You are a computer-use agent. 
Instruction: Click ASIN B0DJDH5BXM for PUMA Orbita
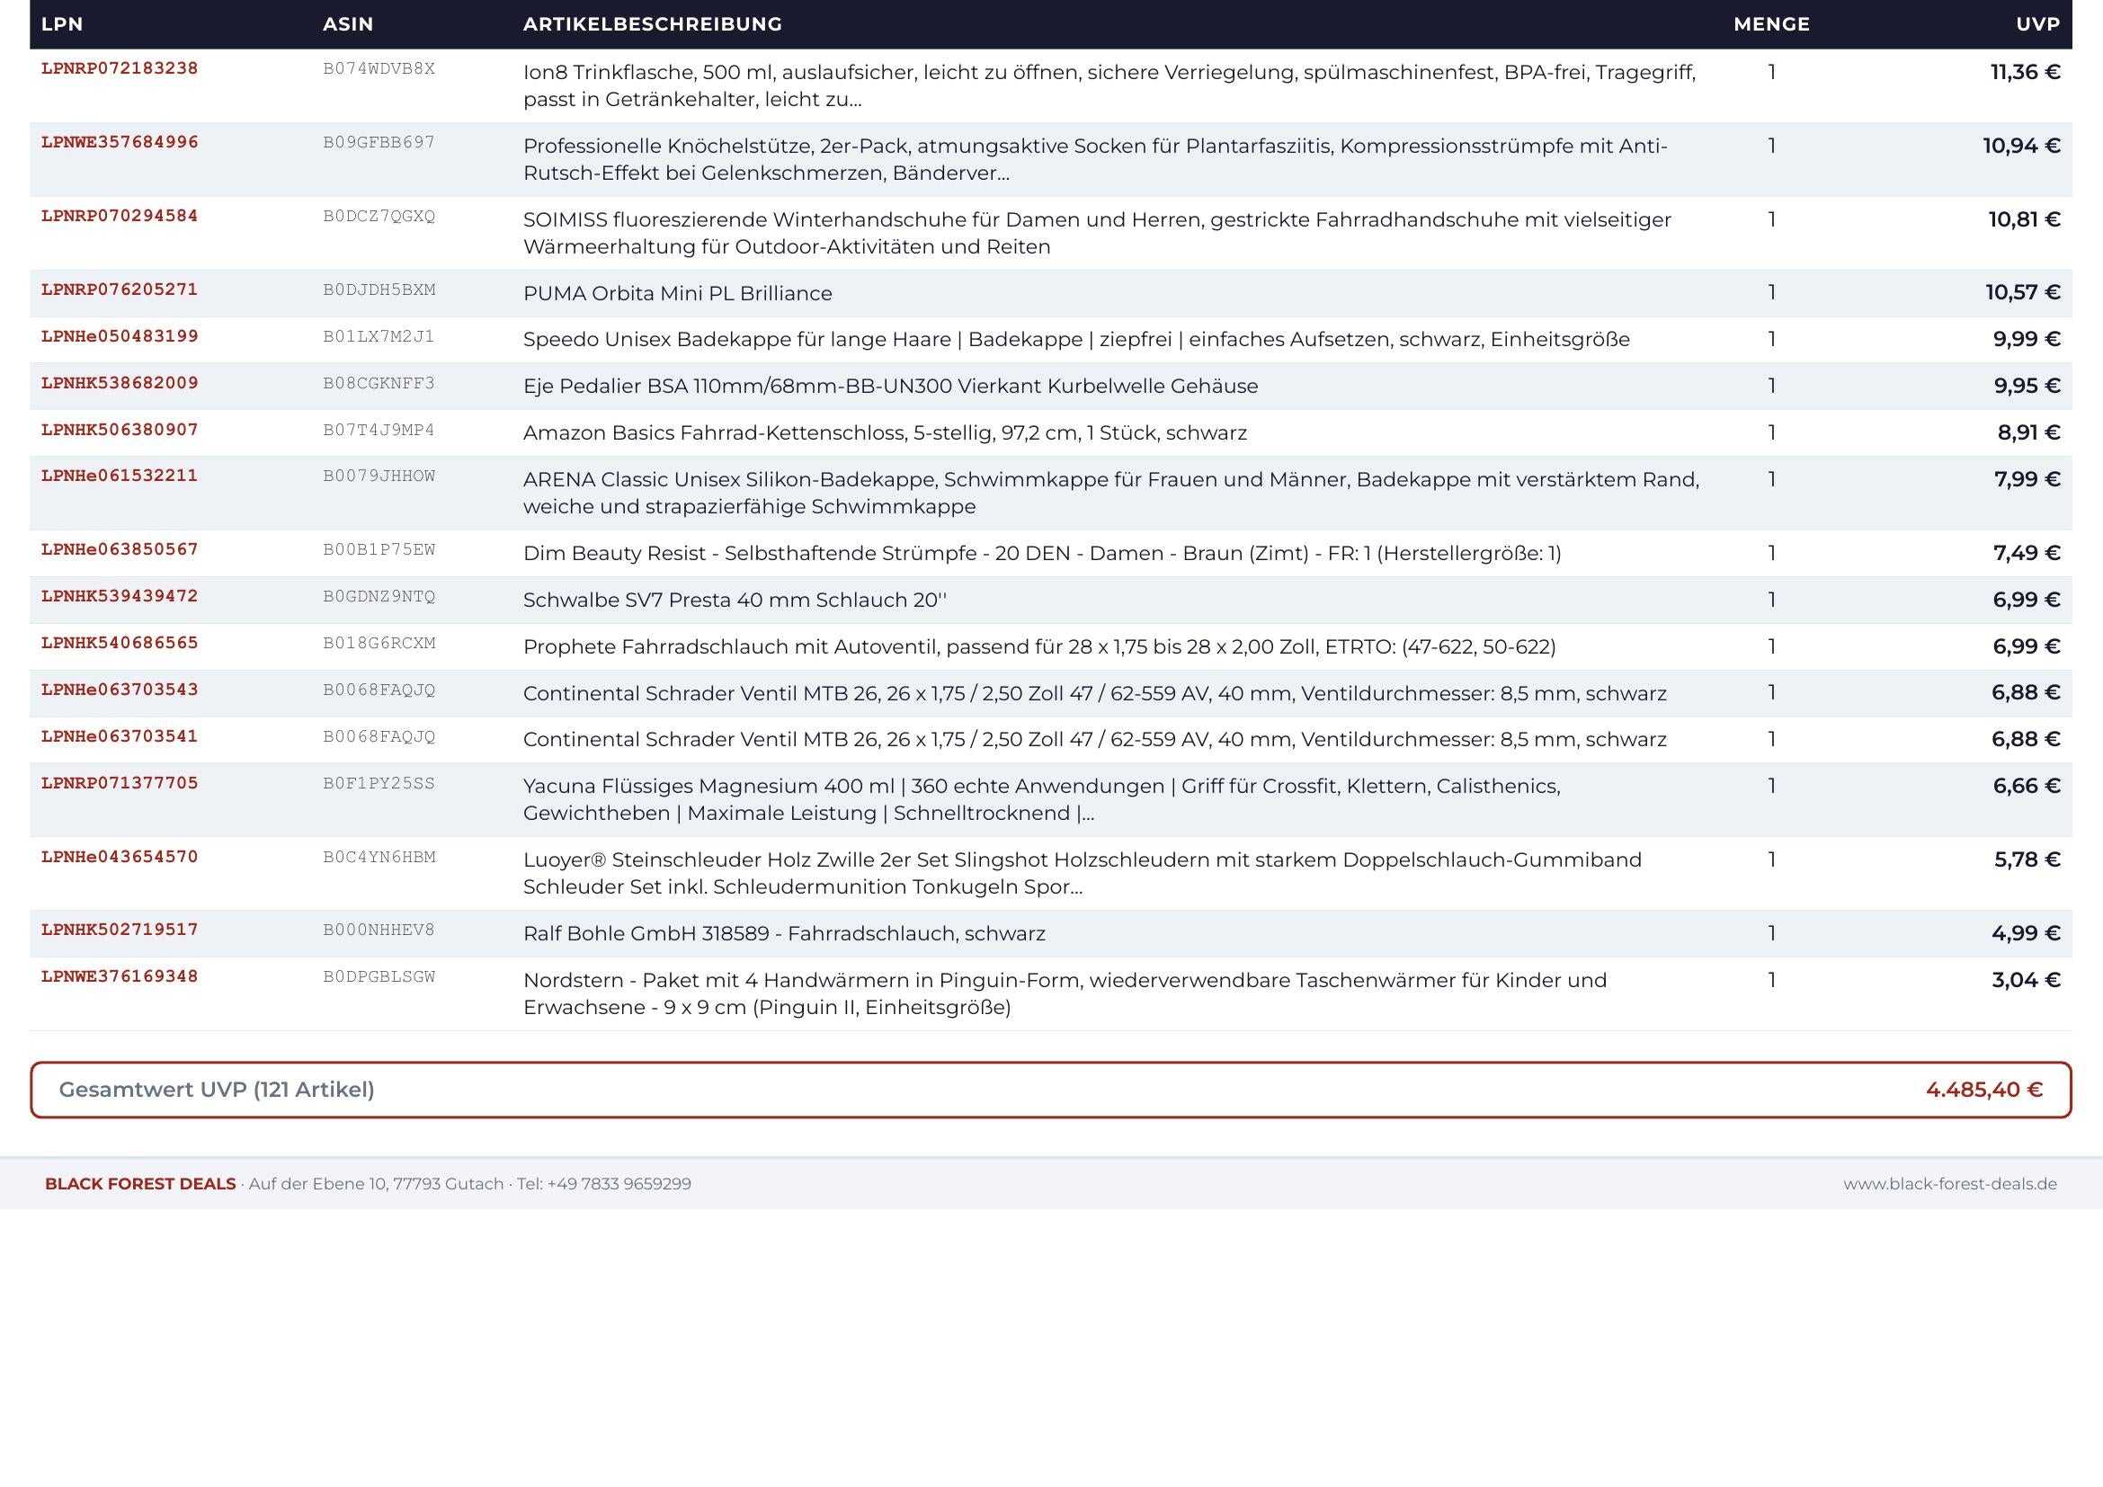[x=379, y=290]
